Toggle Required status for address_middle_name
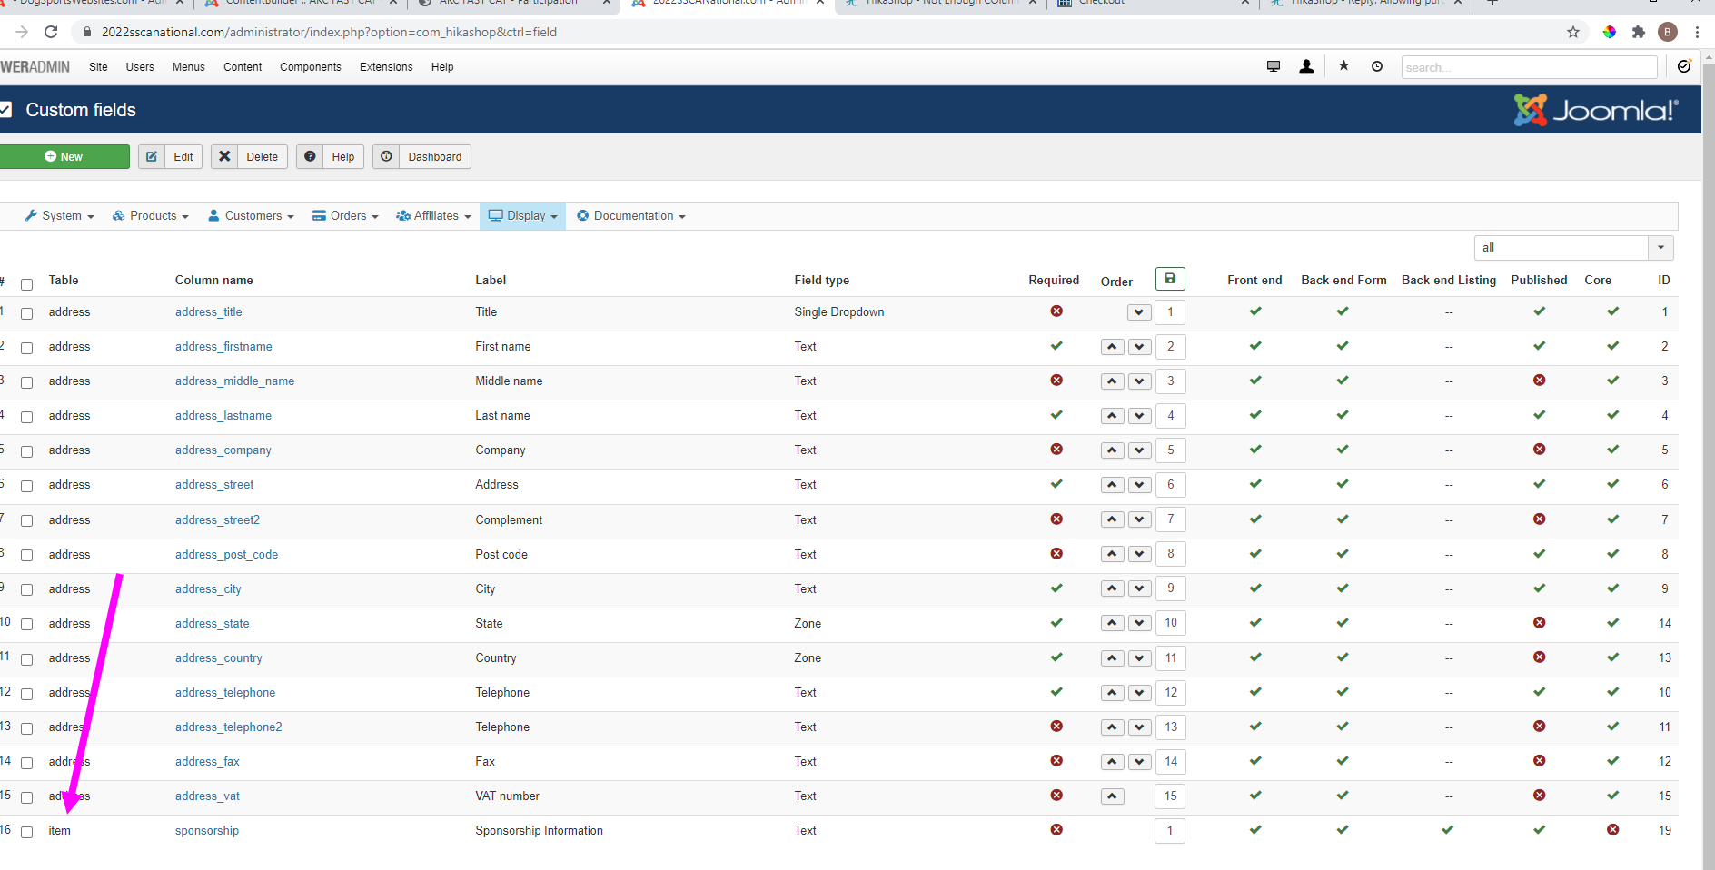The width and height of the screenshot is (1715, 870). click(1056, 381)
